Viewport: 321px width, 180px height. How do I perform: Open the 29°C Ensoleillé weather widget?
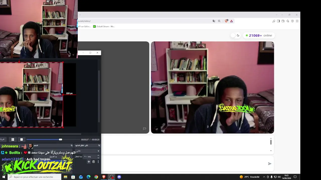[x=250, y=177]
